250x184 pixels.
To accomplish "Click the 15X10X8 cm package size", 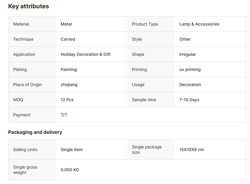I will click(191, 150).
